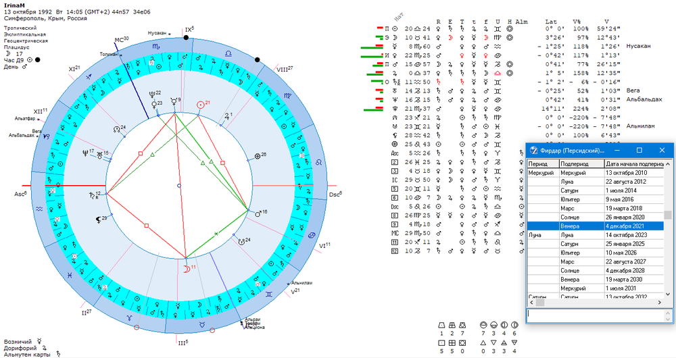The height and width of the screenshot is (358, 676).
Task: Click the Подпериод column header in Firdar window
Action: pos(581,163)
